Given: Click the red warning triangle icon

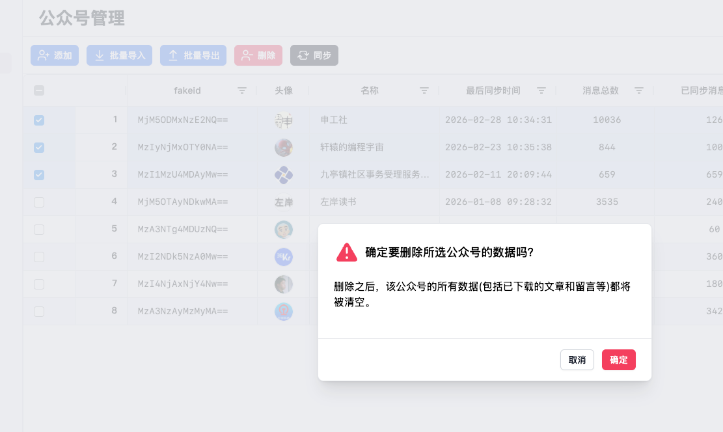Looking at the screenshot, I should click(347, 252).
